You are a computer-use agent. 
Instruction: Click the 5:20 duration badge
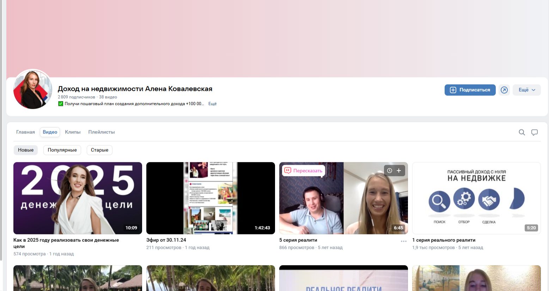(x=531, y=228)
